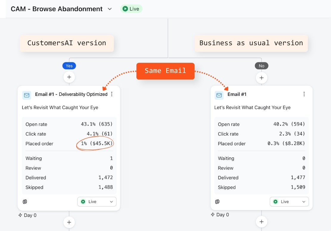Add a step under the No branch

(261, 78)
